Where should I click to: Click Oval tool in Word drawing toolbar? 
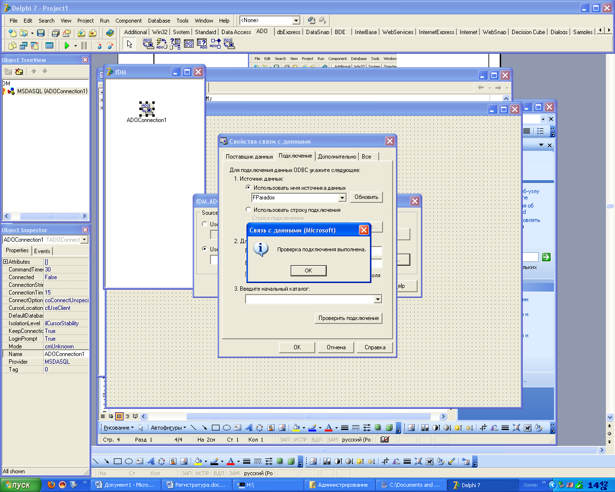click(227, 428)
